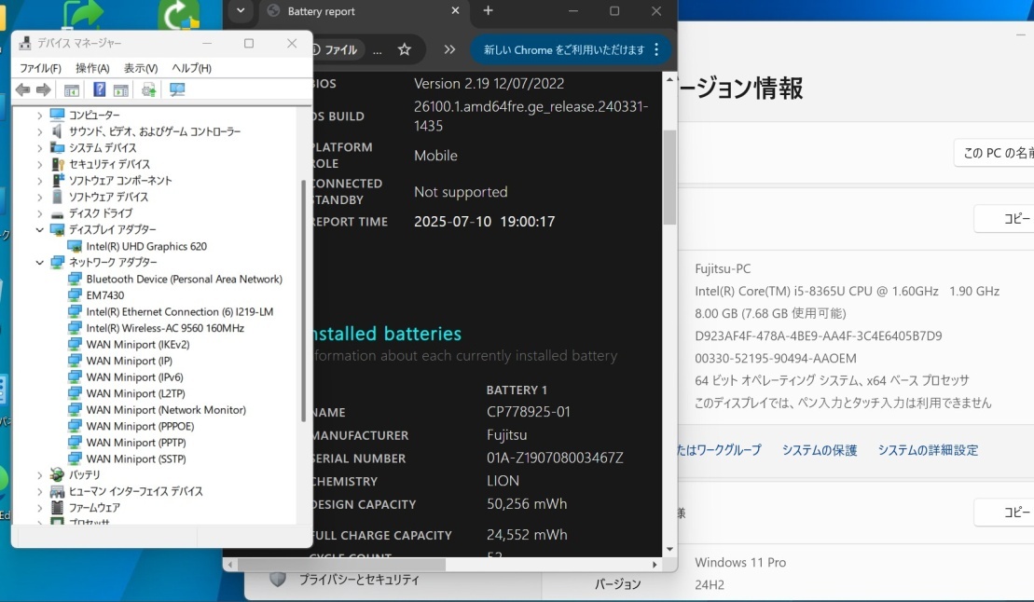Click the scan for hardware changes monitor icon
Viewport: 1034px width, 602px height.
[x=177, y=89]
